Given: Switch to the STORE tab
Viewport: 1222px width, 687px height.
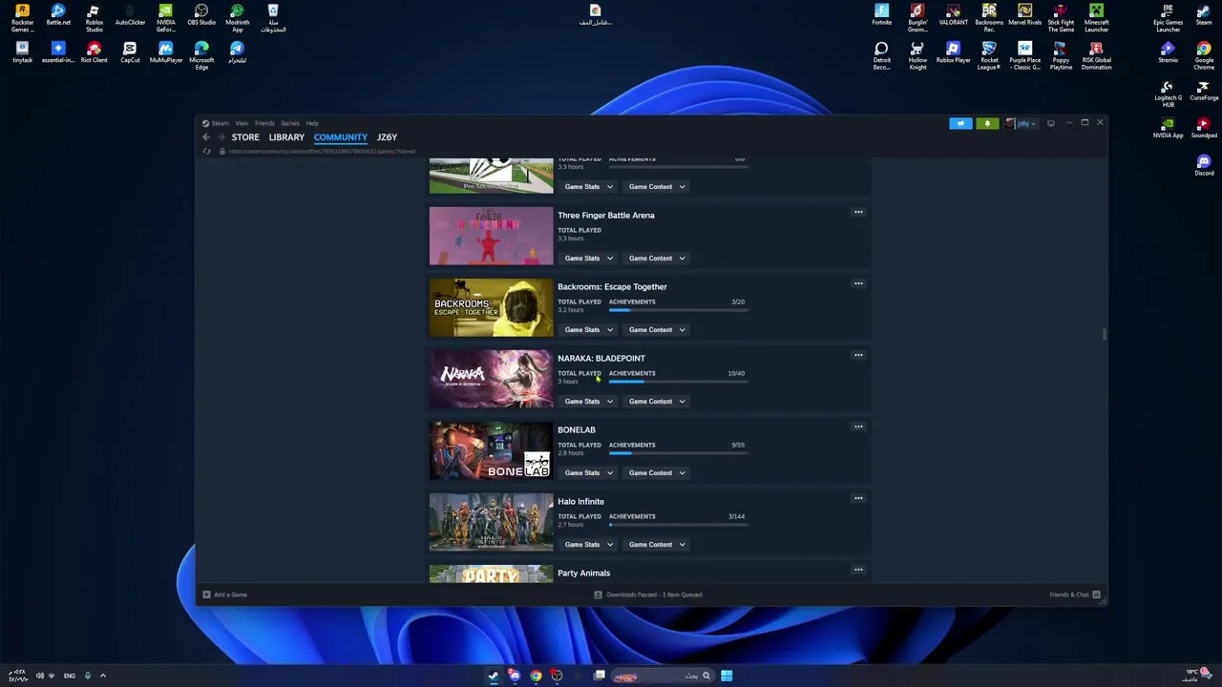Looking at the screenshot, I should [245, 137].
